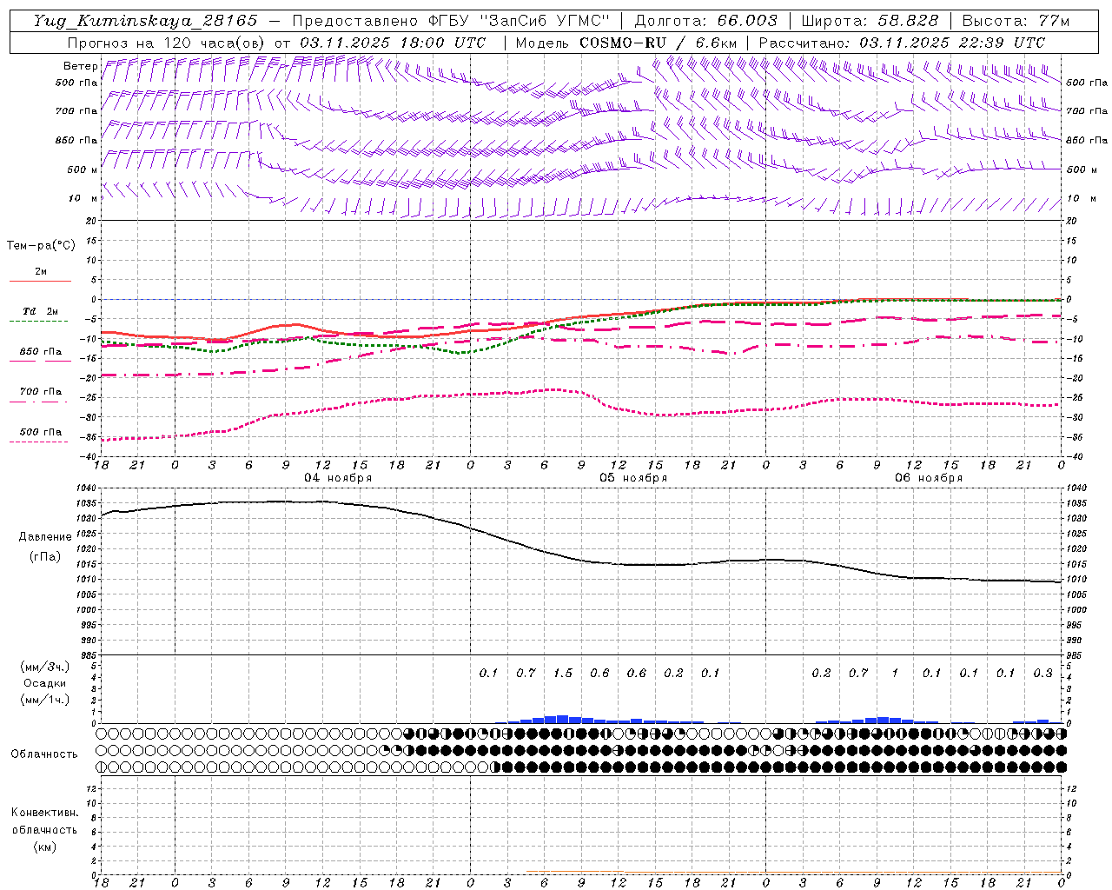Click the Ветер wind panel label
The width and height of the screenshot is (1112, 890).
pyautogui.click(x=80, y=66)
